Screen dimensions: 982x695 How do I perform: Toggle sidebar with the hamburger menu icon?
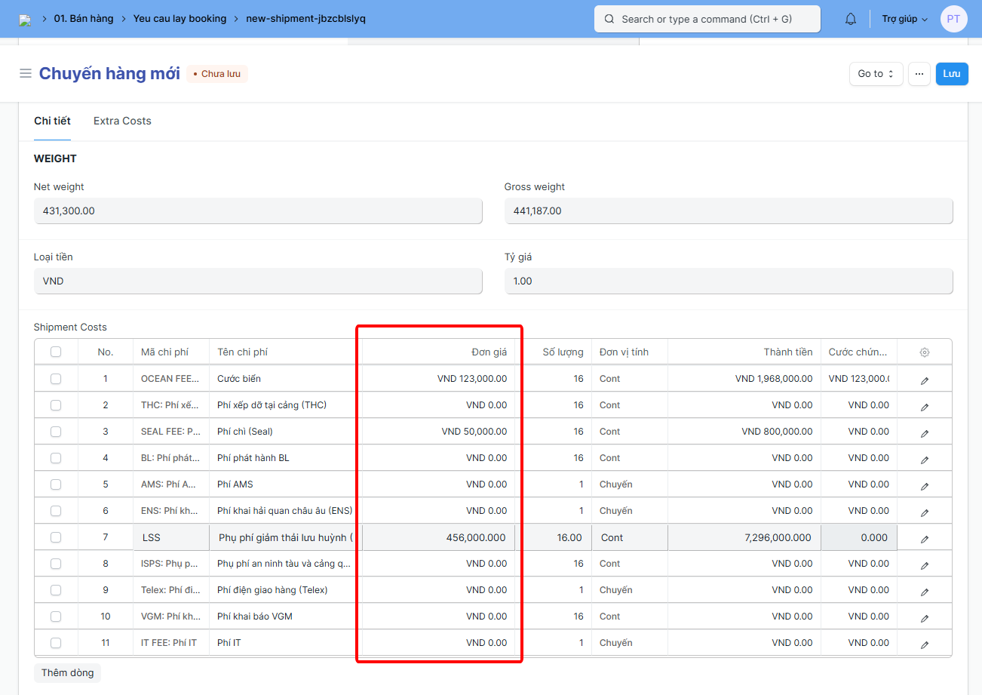[x=26, y=73]
